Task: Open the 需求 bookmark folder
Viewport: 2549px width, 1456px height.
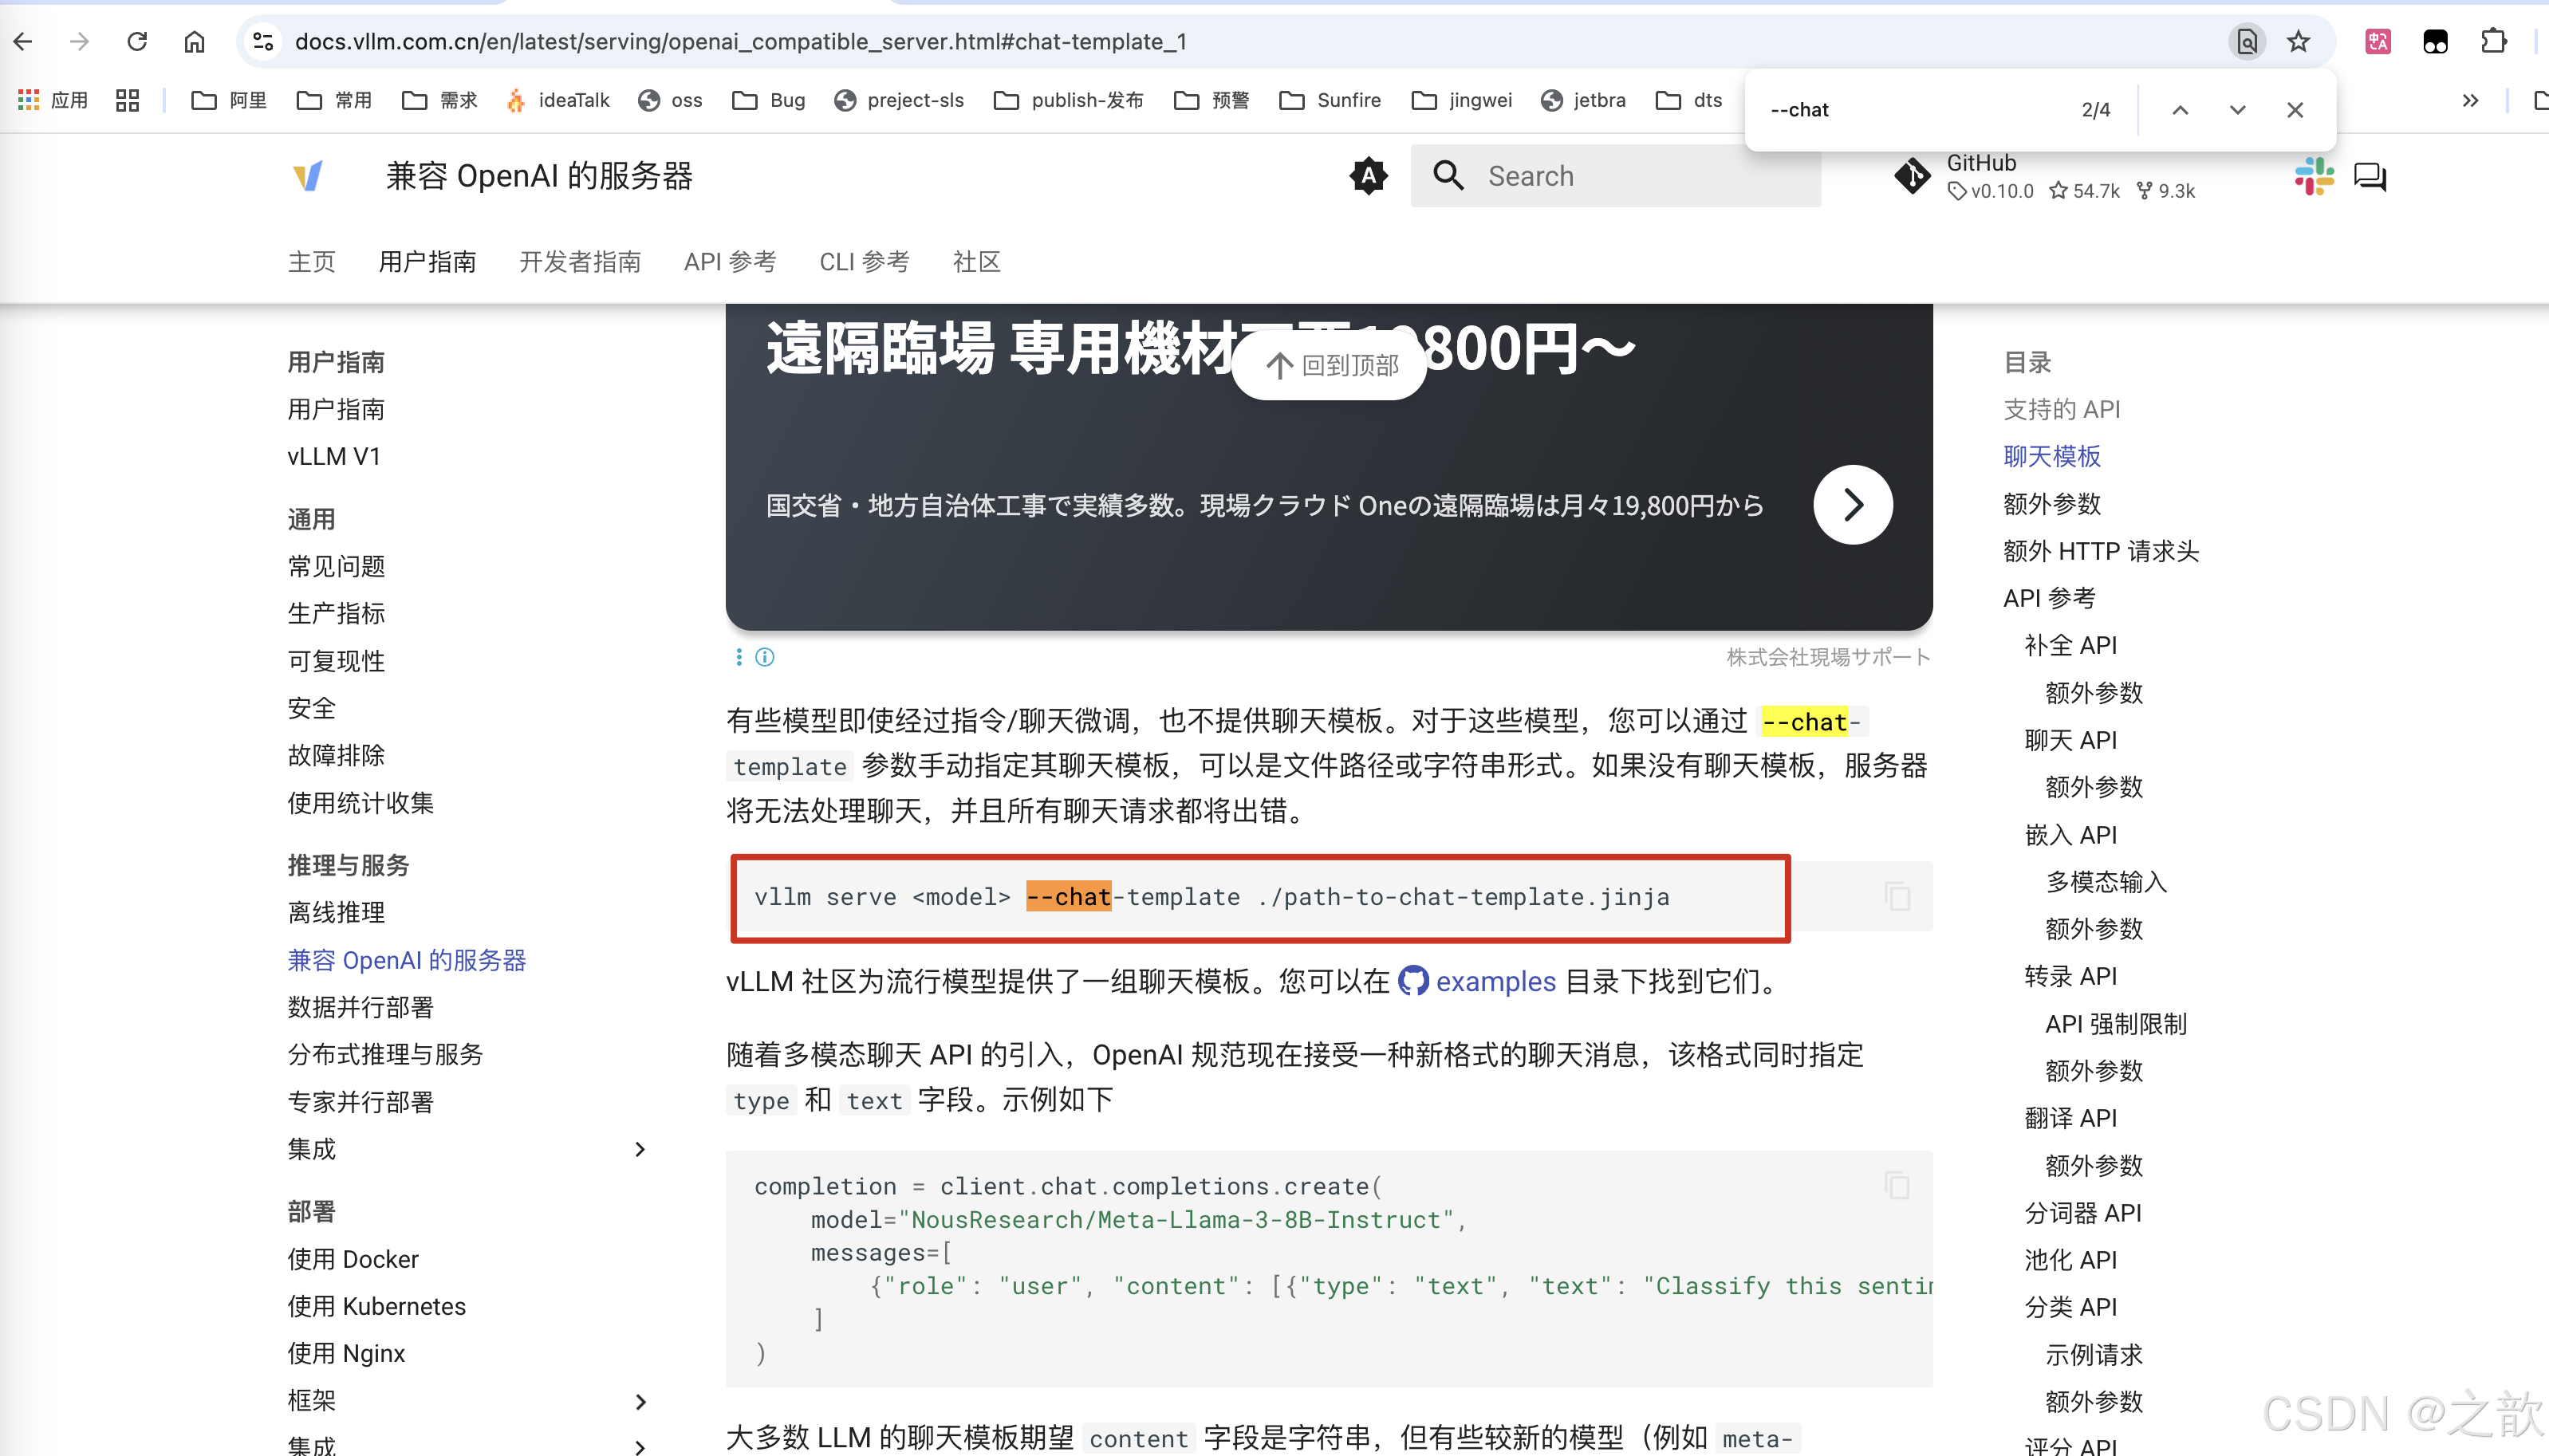Action: tap(440, 100)
